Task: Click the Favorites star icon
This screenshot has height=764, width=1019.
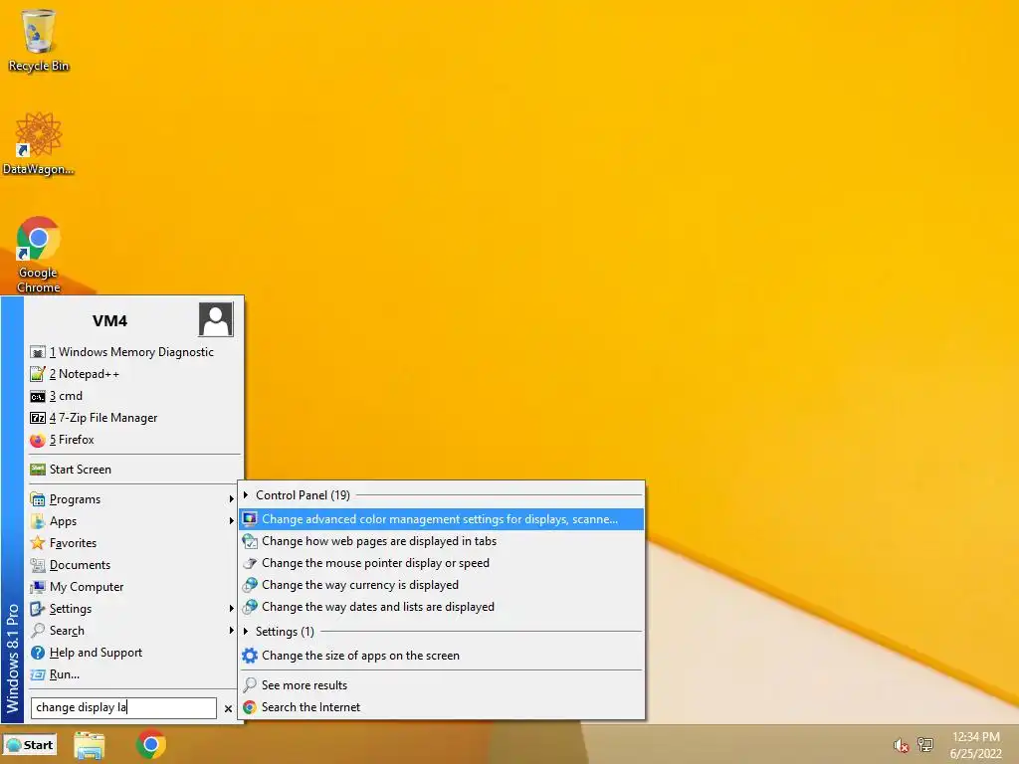Action: pyautogui.click(x=38, y=543)
